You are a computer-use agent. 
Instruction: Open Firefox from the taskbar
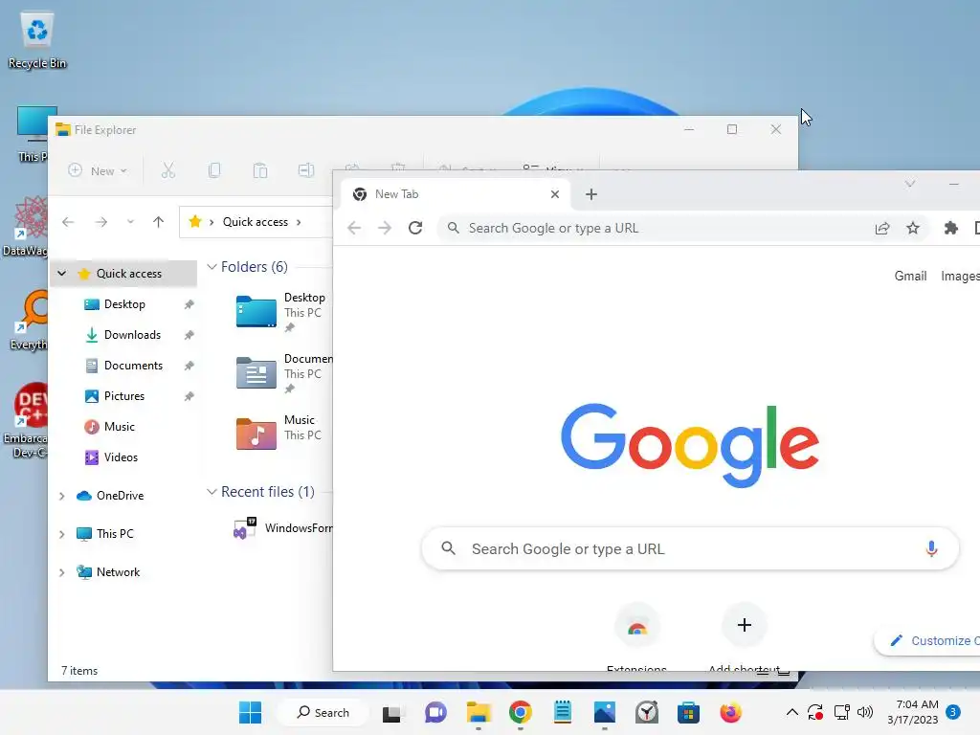(730, 712)
